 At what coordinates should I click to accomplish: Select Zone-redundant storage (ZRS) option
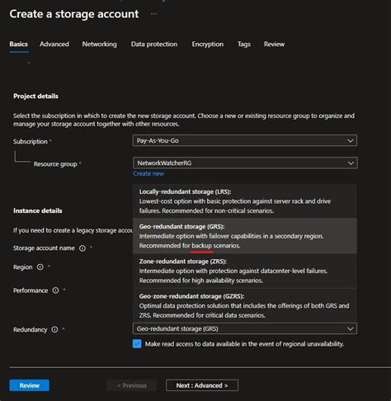click(x=245, y=271)
